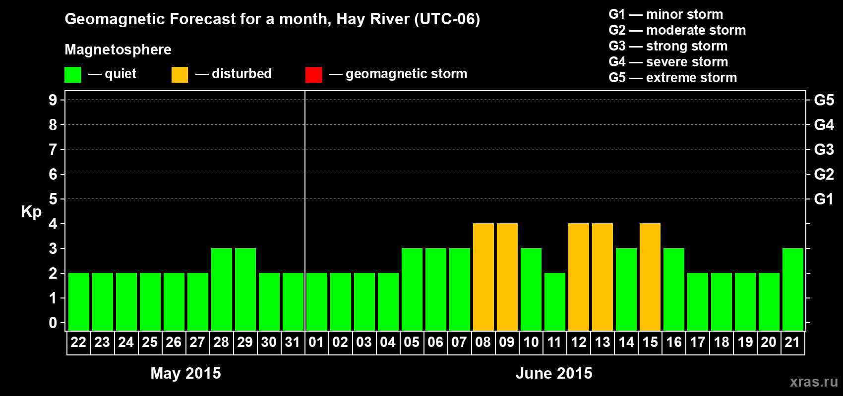Click the 'May 2015' month label

pyautogui.click(x=185, y=373)
